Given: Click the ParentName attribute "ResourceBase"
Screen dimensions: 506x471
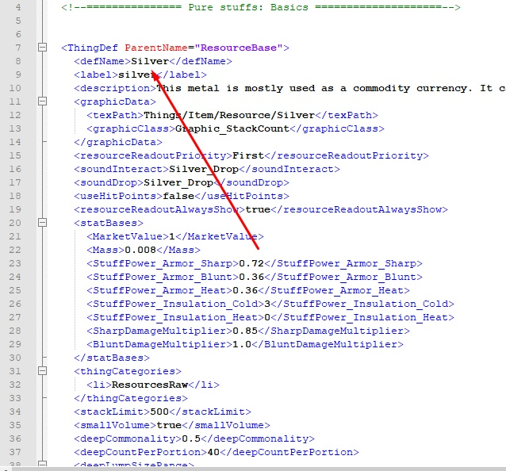Looking at the screenshot, I should tap(239, 48).
